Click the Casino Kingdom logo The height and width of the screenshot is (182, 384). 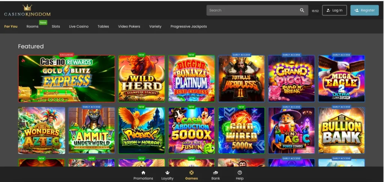[x=27, y=11]
